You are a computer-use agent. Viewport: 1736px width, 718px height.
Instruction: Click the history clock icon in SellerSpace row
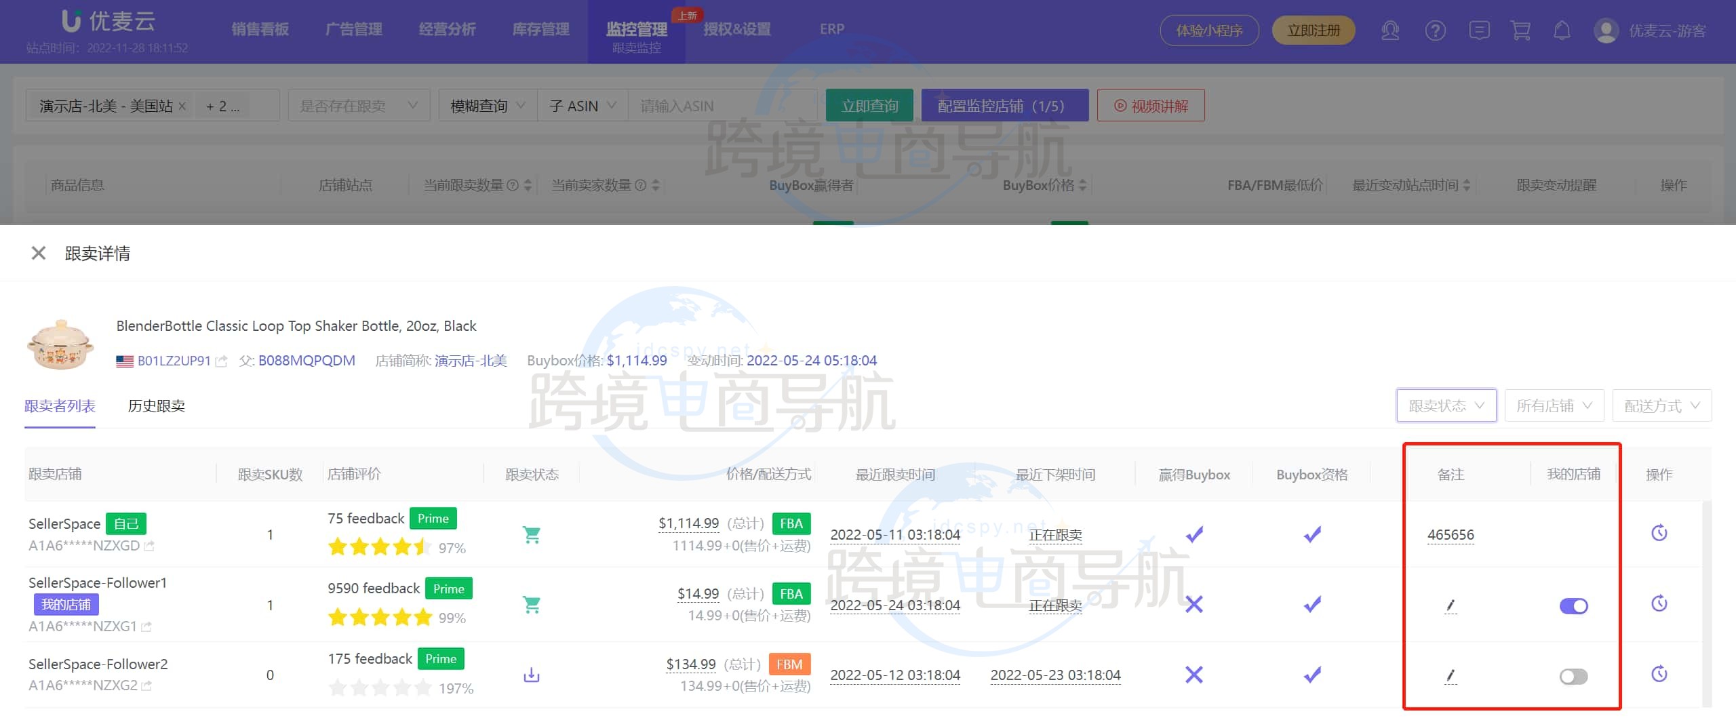point(1659,533)
